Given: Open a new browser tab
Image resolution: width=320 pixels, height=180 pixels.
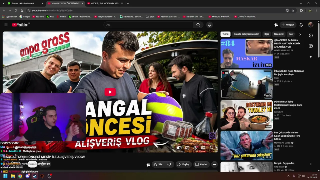Looking at the screenshot, I should pos(128,3).
